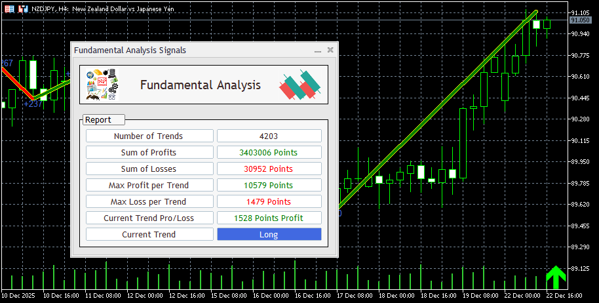Viewport: 599px width, 303px height.
Task: Close the Fundamental Analysis Signals panel
Action: pos(330,50)
